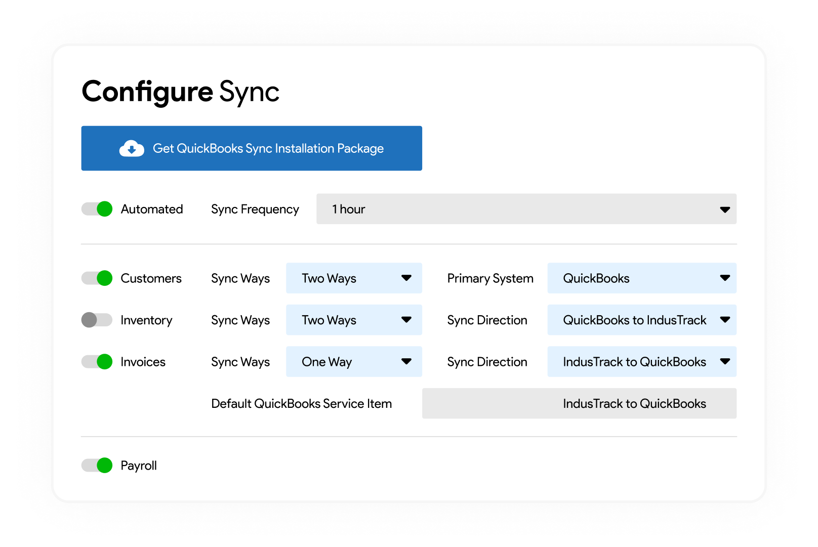Click the chevron on Primary System dropdown

click(x=726, y=278)
